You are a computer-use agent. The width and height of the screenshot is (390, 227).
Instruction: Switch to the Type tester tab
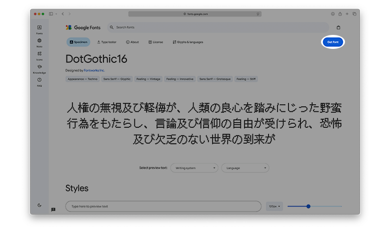(106, 42)
